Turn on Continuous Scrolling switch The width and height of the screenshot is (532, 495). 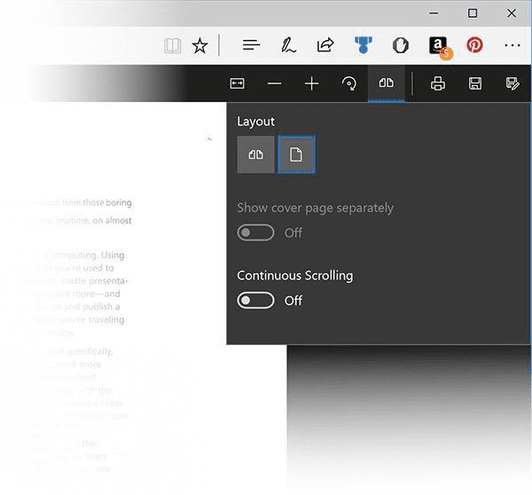pos(255,301)
